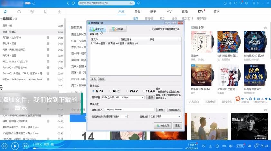Viewport: 271px width, 151px height.
Task: Open the skin shirt icon
Action: coord(241,3)
